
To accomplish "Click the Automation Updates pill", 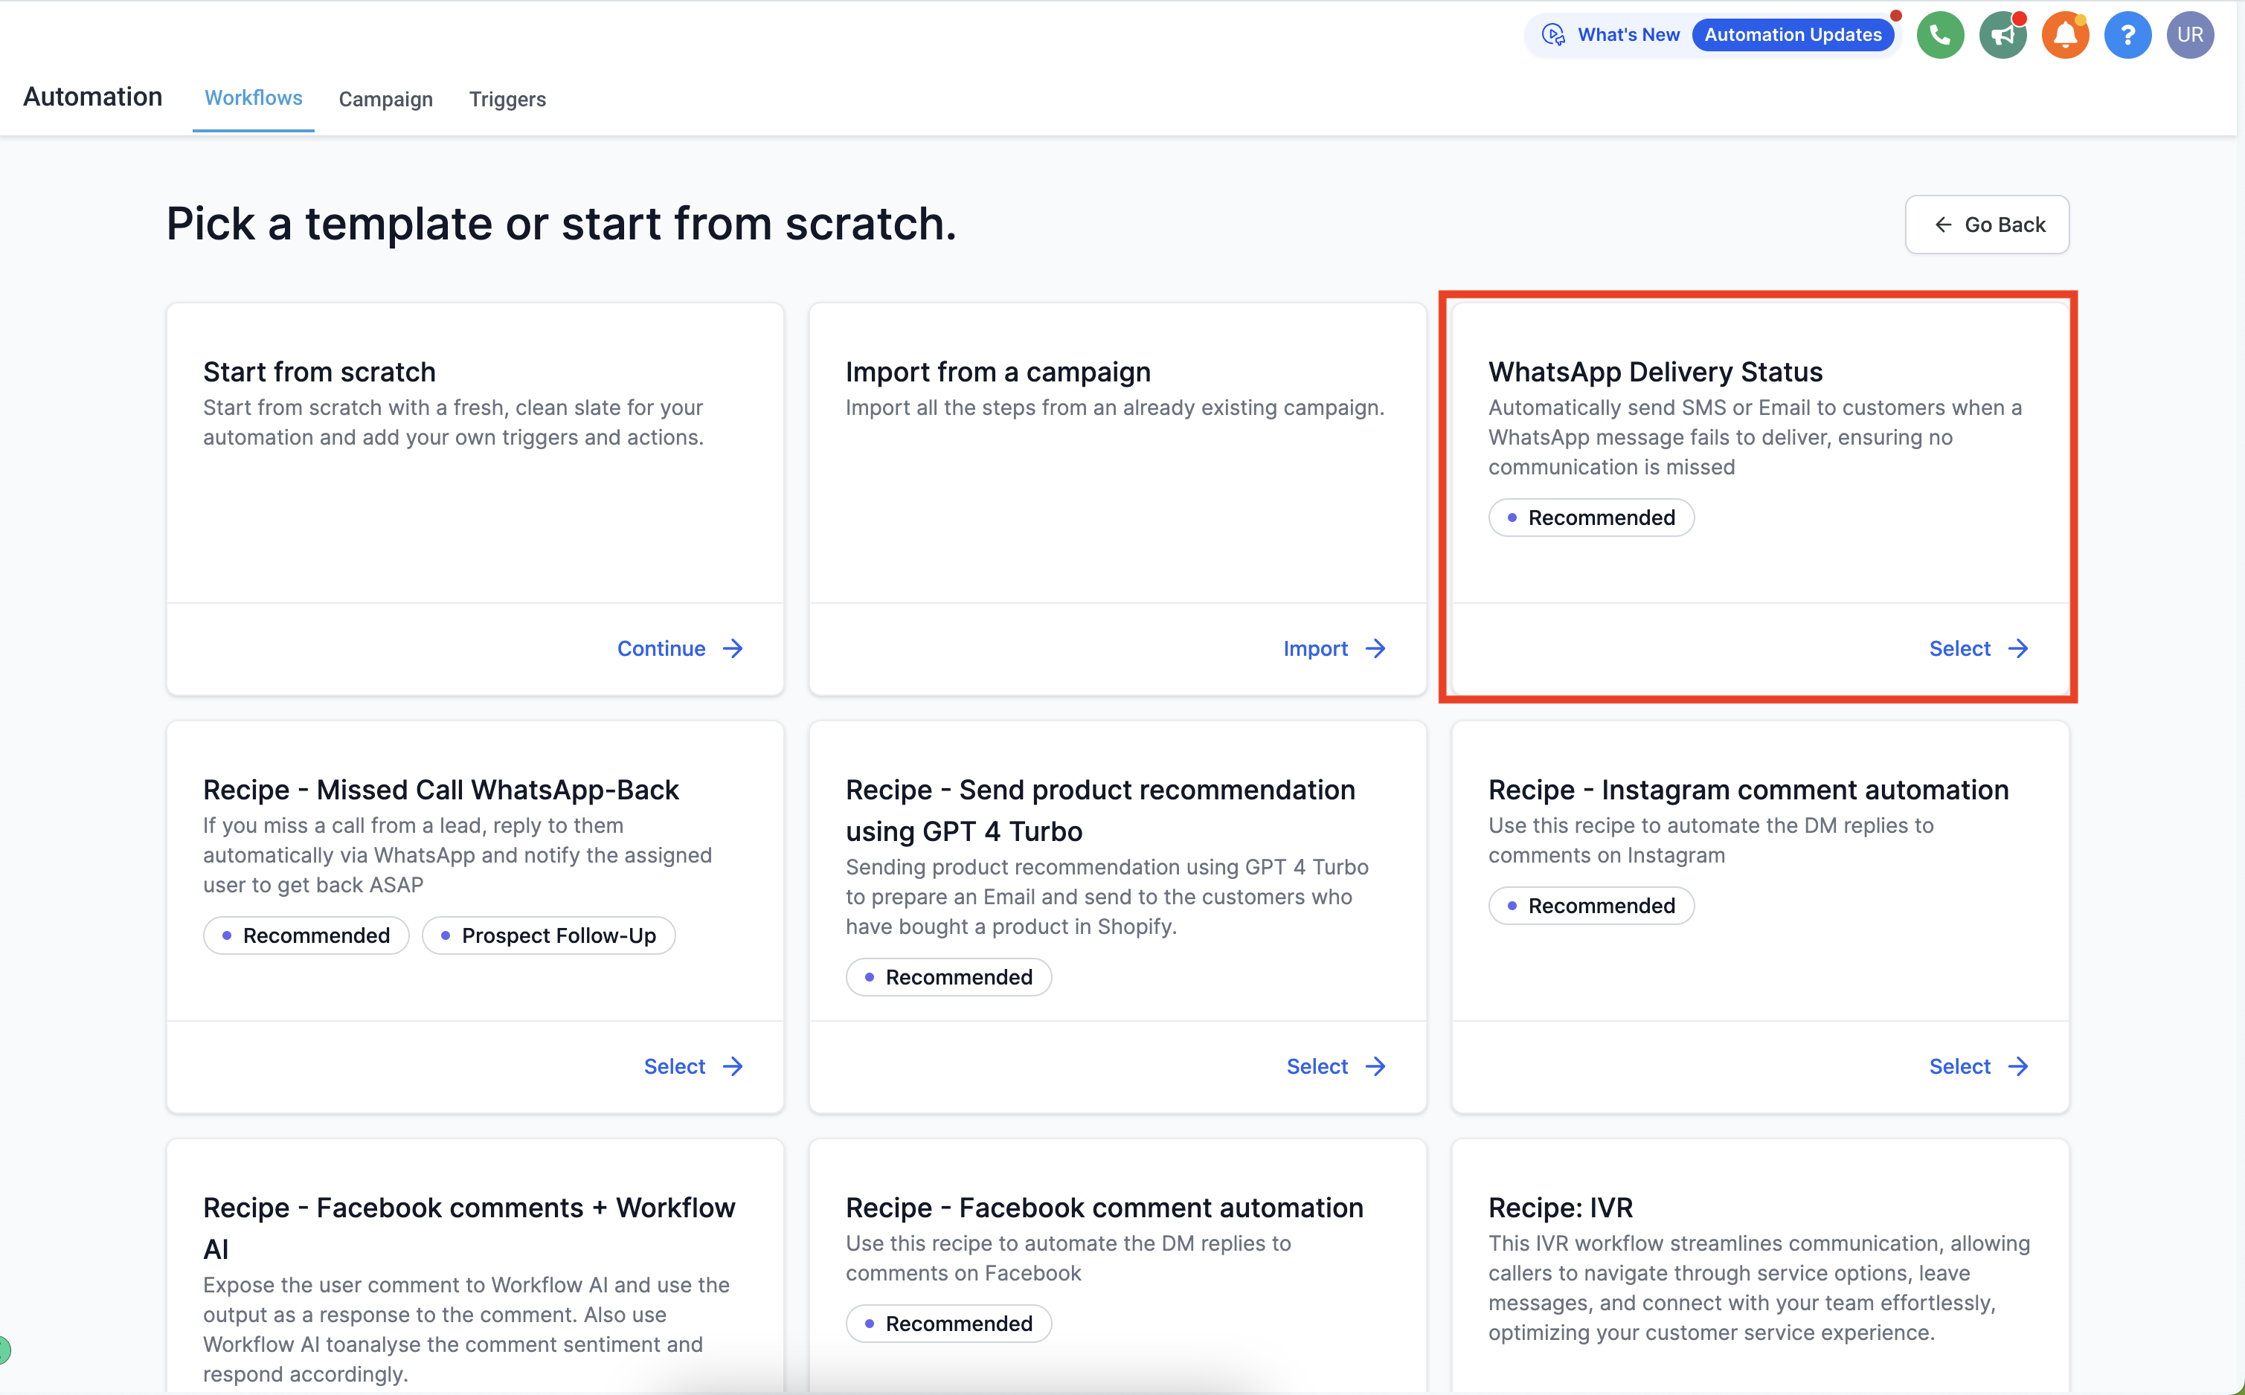I will tap(1793, 35).
